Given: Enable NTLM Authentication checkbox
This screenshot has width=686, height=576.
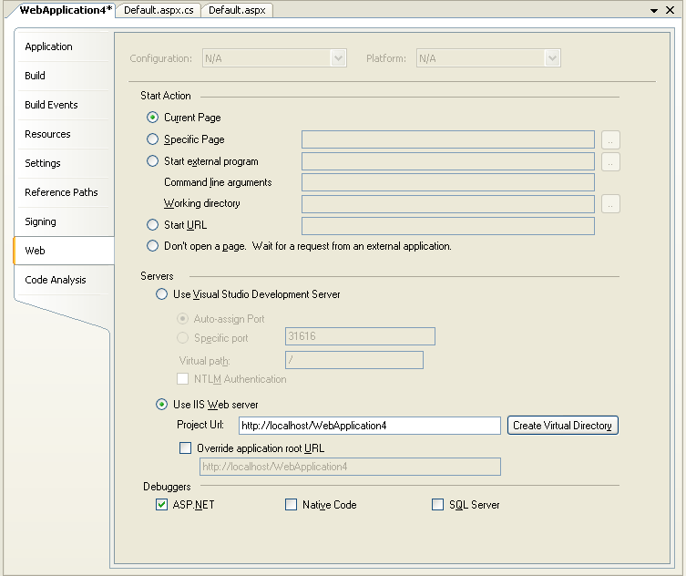Looking at the screenshot, I should tap(182, 379).
